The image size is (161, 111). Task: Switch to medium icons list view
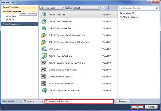(x=107, y=8)
